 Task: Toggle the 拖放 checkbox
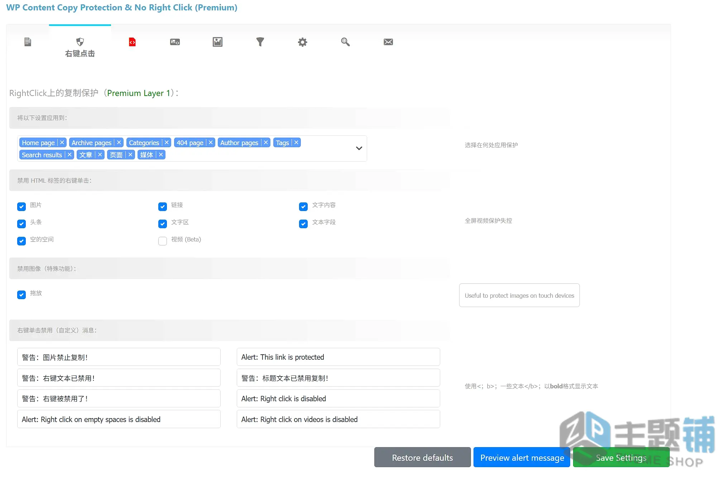(21, 295)
